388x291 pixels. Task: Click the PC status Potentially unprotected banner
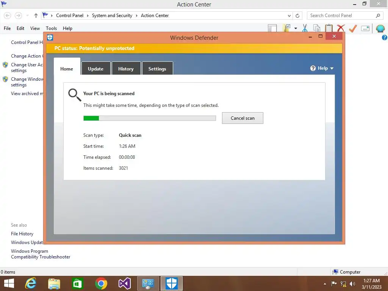tap(194, 48)
